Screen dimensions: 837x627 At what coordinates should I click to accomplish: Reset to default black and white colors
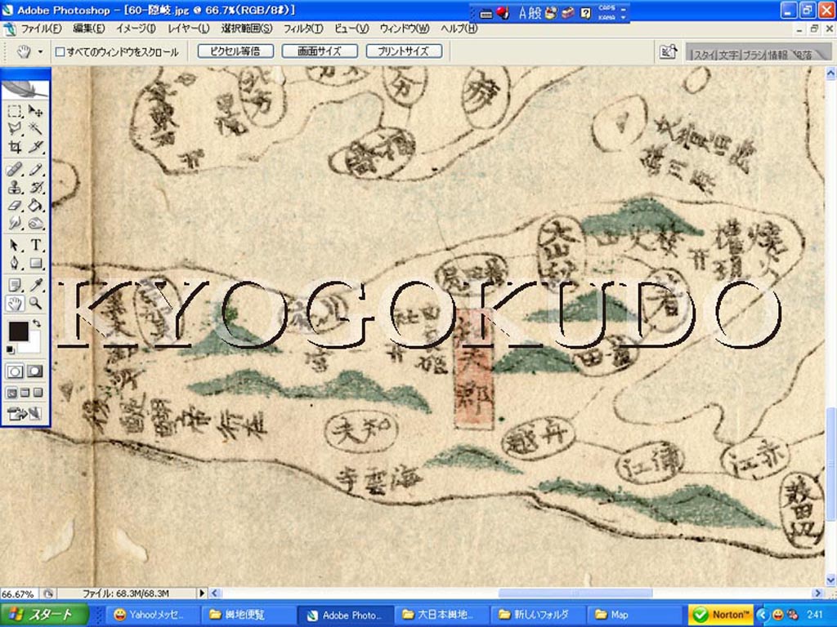10,349
